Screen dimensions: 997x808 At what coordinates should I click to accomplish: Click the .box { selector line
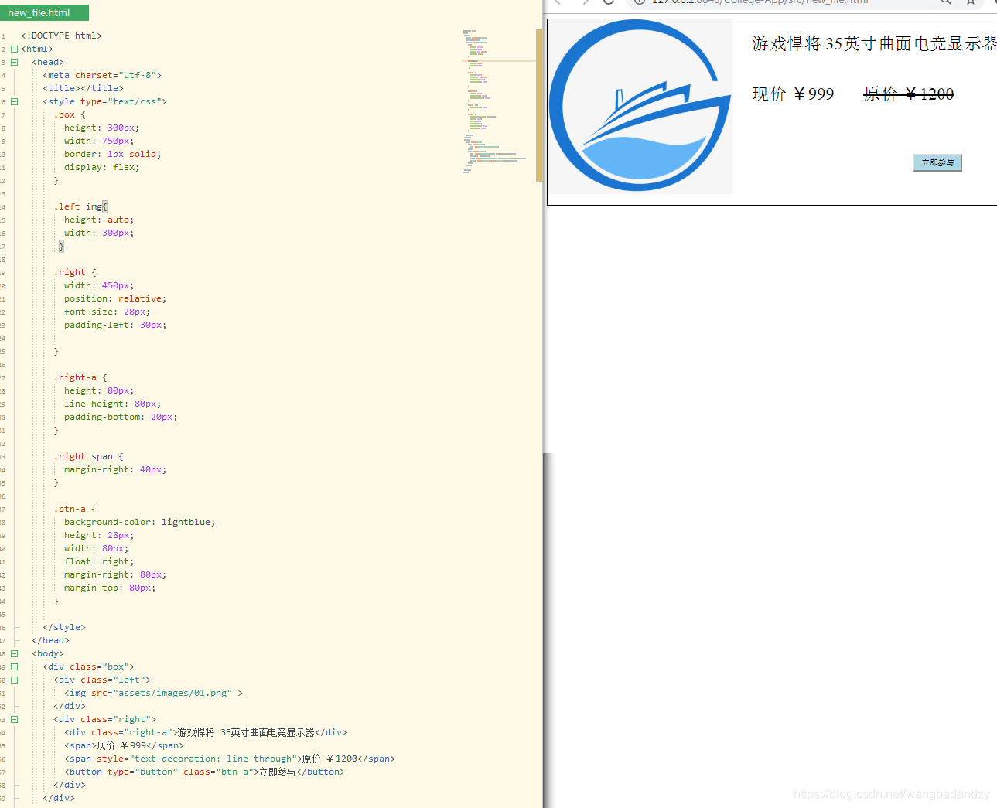click(x=70, y=114)
